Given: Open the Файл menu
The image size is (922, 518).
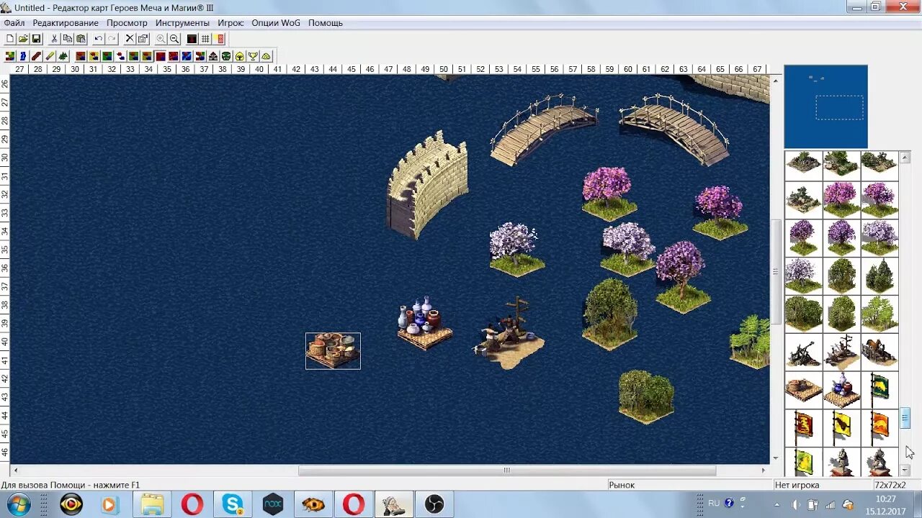Looking at the screenshot, I should point(14,23).
